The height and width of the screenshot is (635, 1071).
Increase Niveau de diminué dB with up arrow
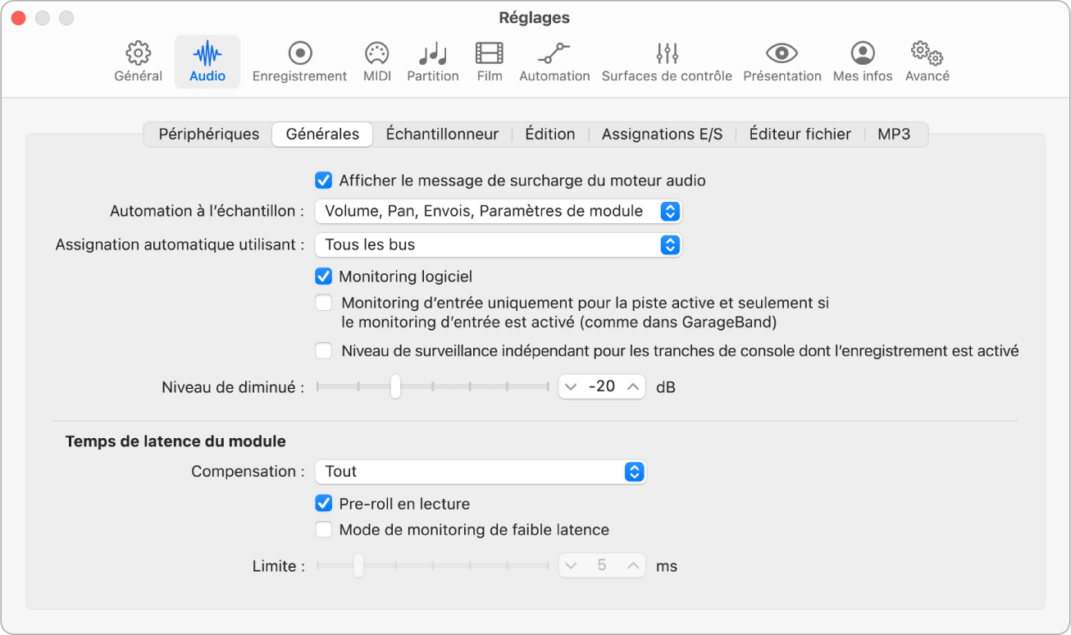pyautogui.click(x=632, y=386)
